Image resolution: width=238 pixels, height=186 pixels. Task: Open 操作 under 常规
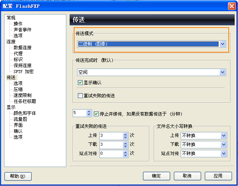(x=18, y=24)
